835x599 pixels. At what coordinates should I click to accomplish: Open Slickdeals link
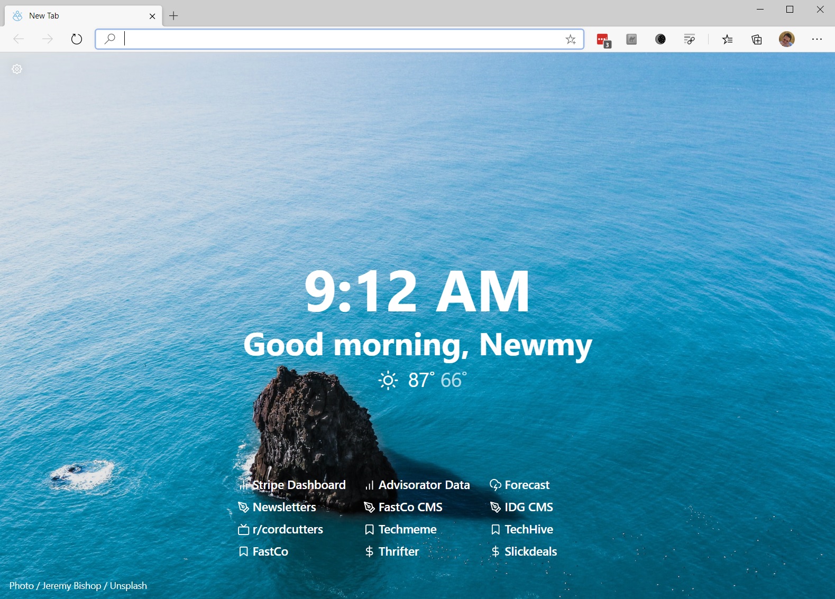pyautogui.click(x=524, y=551)
